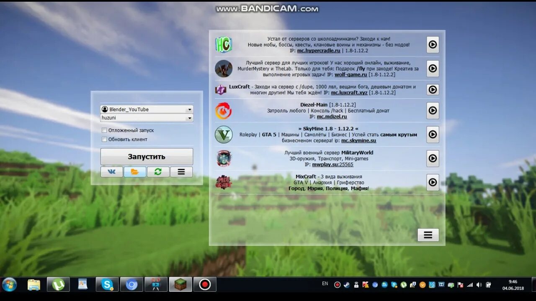Click the HyperCradle server logo
Image resolution: width=536 pixels, height=301 pixels.
224,45
